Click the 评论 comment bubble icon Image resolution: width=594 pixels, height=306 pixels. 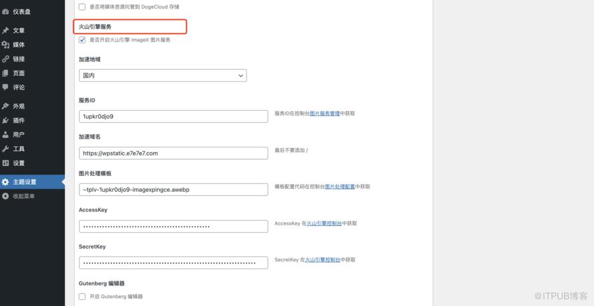click(x=5, y=87)
